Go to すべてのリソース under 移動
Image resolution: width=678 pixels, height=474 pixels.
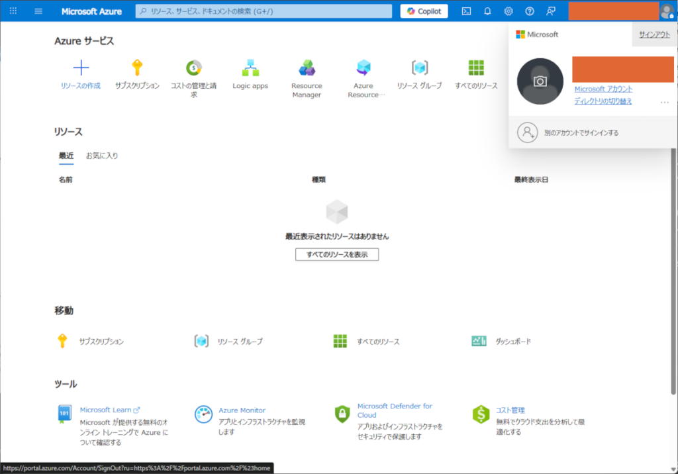pos(378,341)
